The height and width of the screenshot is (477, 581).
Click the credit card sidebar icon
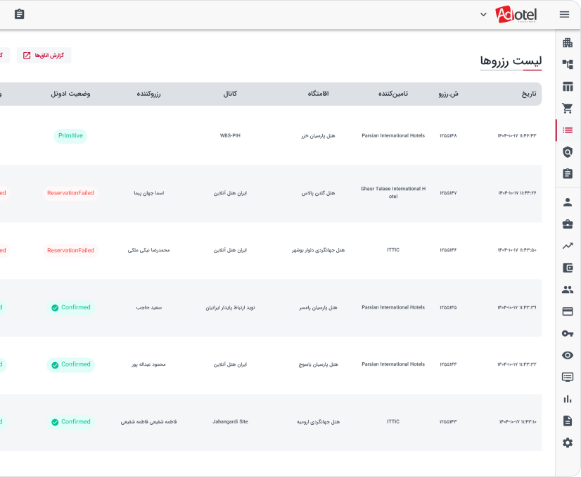tap(568, 311)
